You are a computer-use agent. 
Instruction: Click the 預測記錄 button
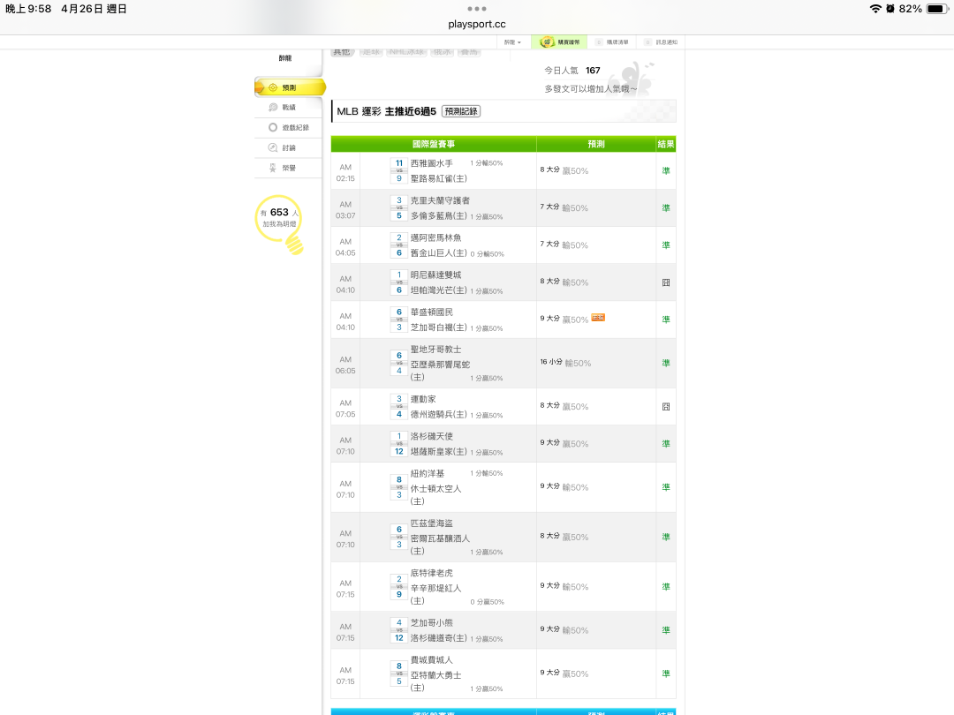(461, 111)
